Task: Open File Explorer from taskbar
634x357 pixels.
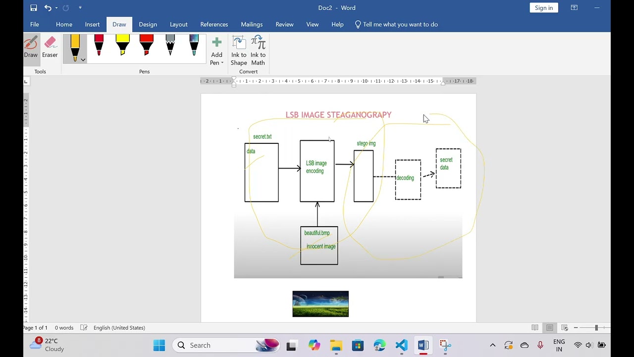Action: (336, 346)
